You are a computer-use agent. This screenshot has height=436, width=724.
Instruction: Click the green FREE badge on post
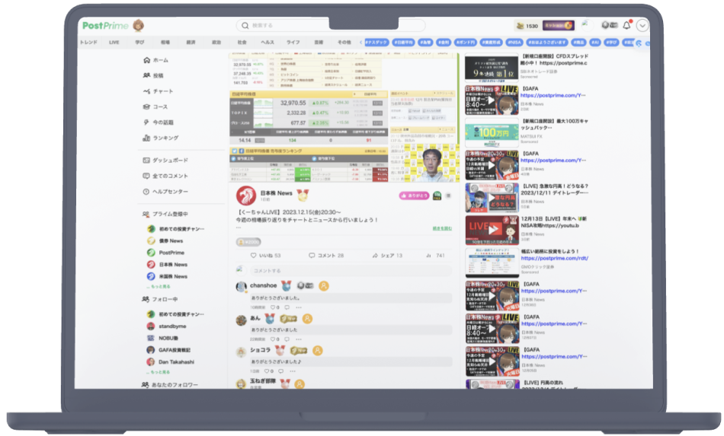click(x=437, y=196)
